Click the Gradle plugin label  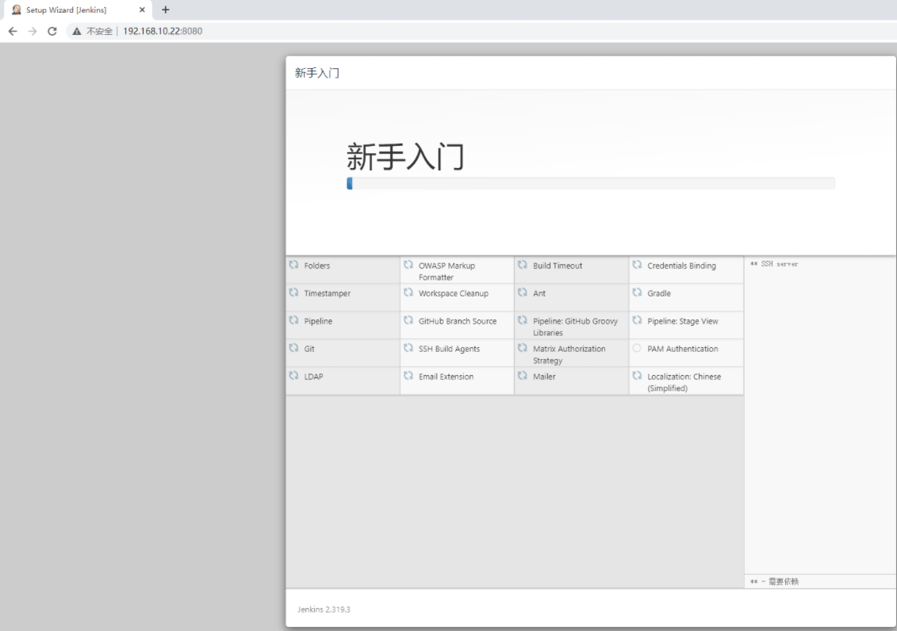(659, 293)
